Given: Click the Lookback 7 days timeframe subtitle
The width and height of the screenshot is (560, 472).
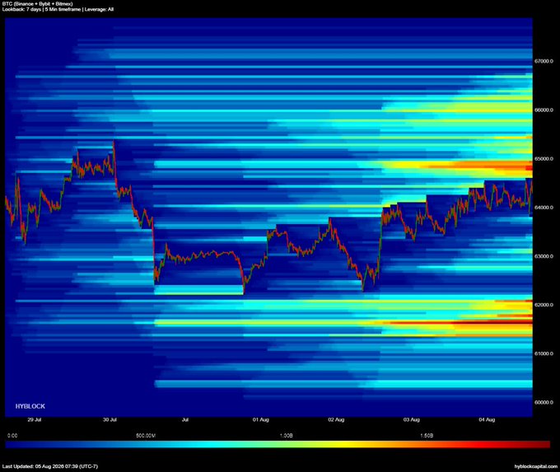Looking at the screenshot, I should point(58,9).
